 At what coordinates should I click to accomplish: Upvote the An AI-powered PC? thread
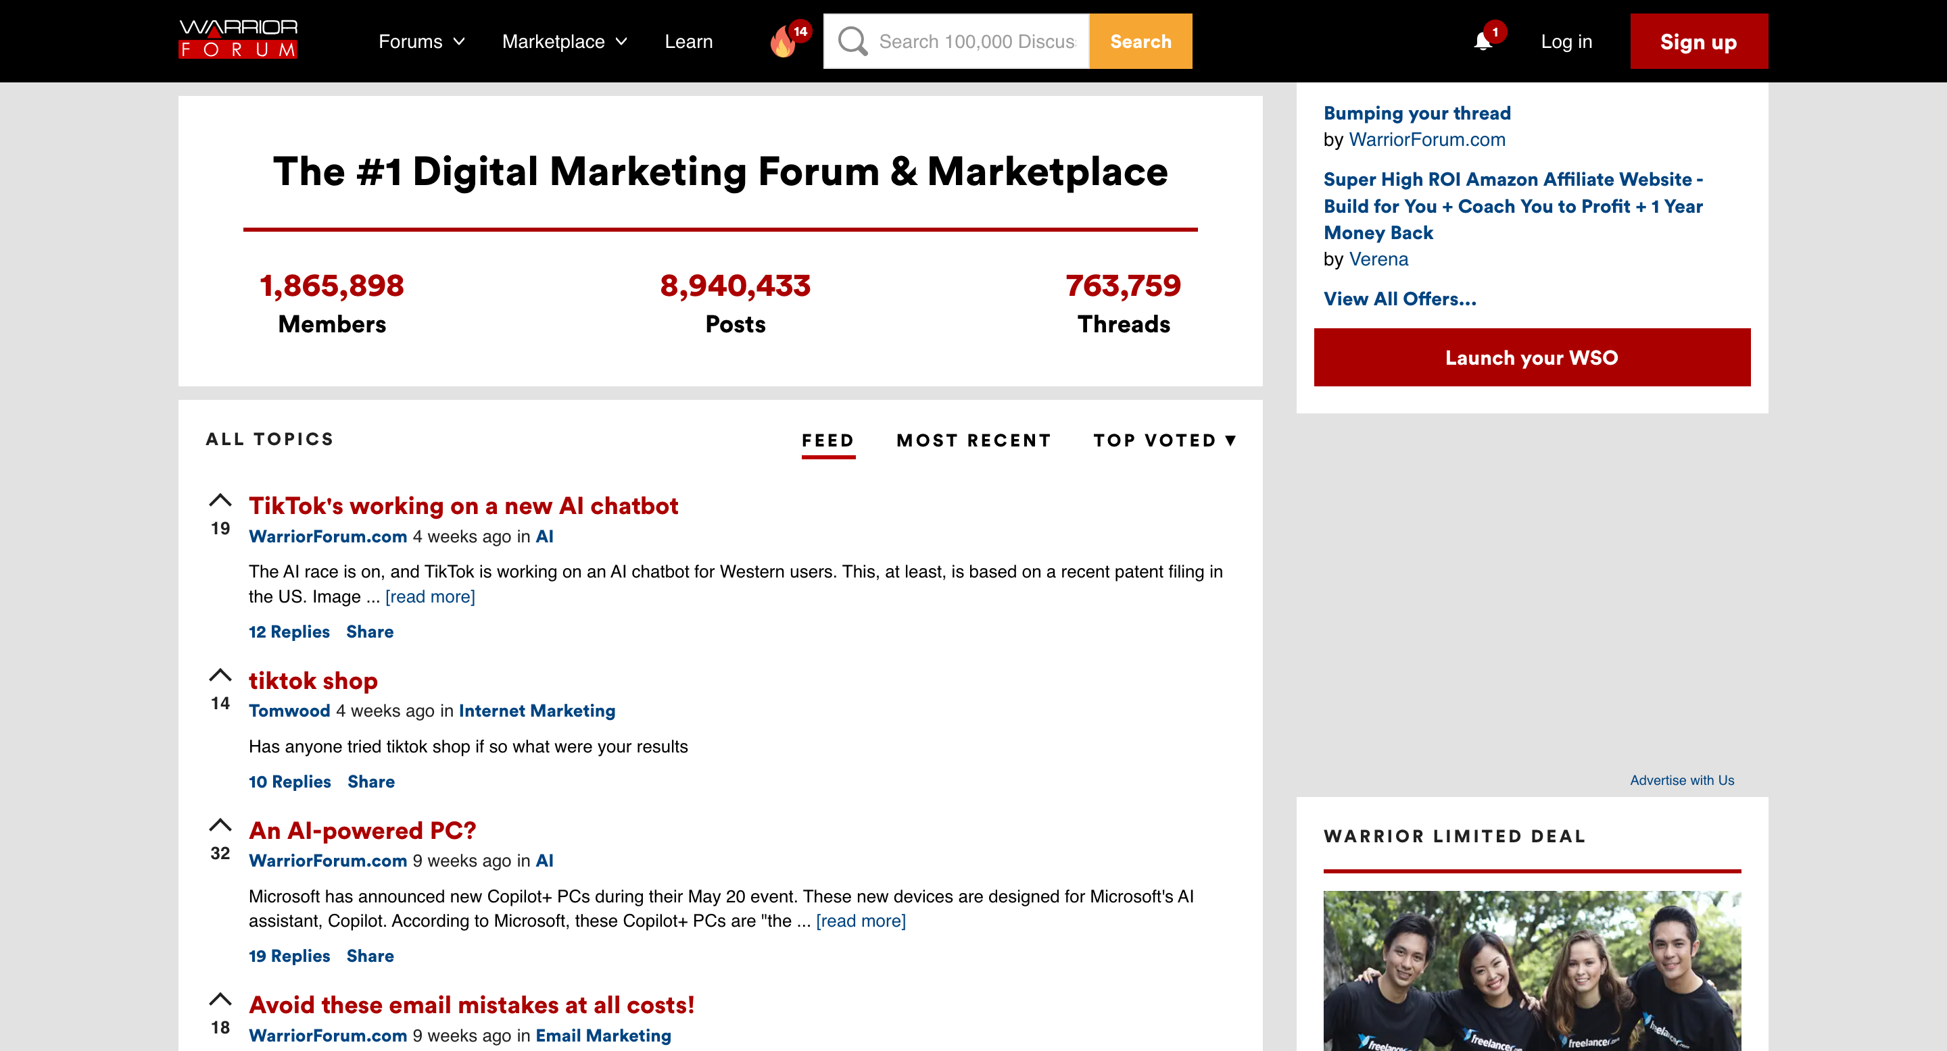click(x=220, y=825)
